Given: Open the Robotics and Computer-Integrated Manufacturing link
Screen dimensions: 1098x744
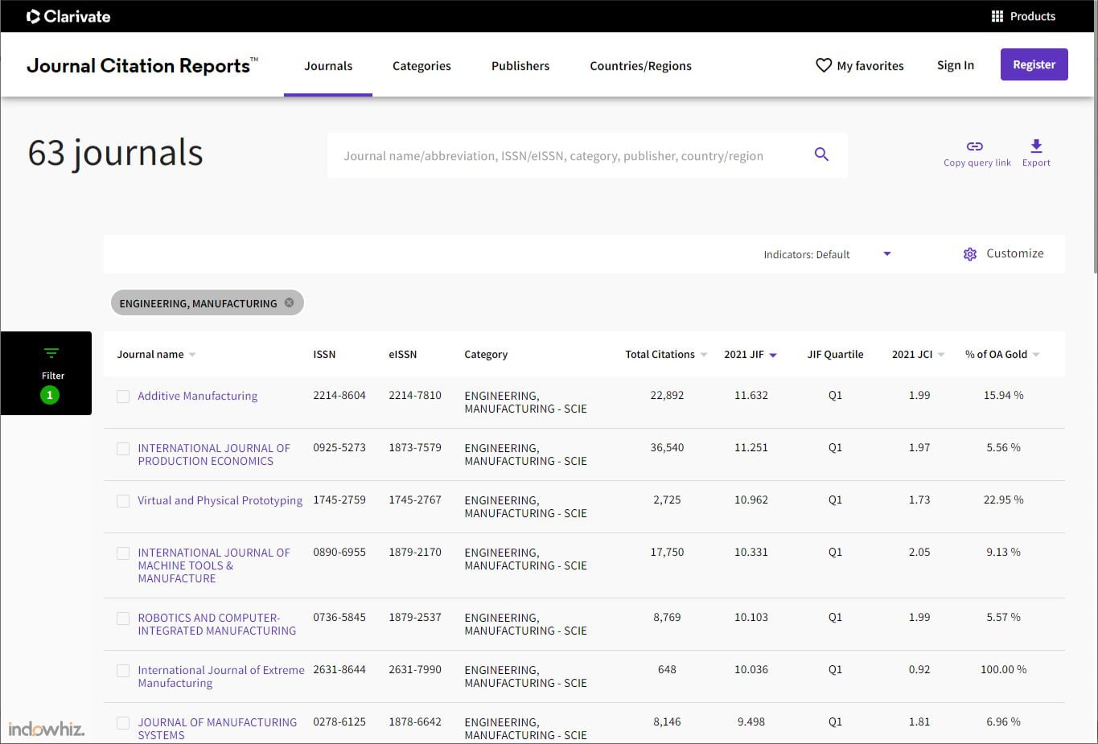Looking at the screenshot, I should pyautogui.click(x=216, y=624).
